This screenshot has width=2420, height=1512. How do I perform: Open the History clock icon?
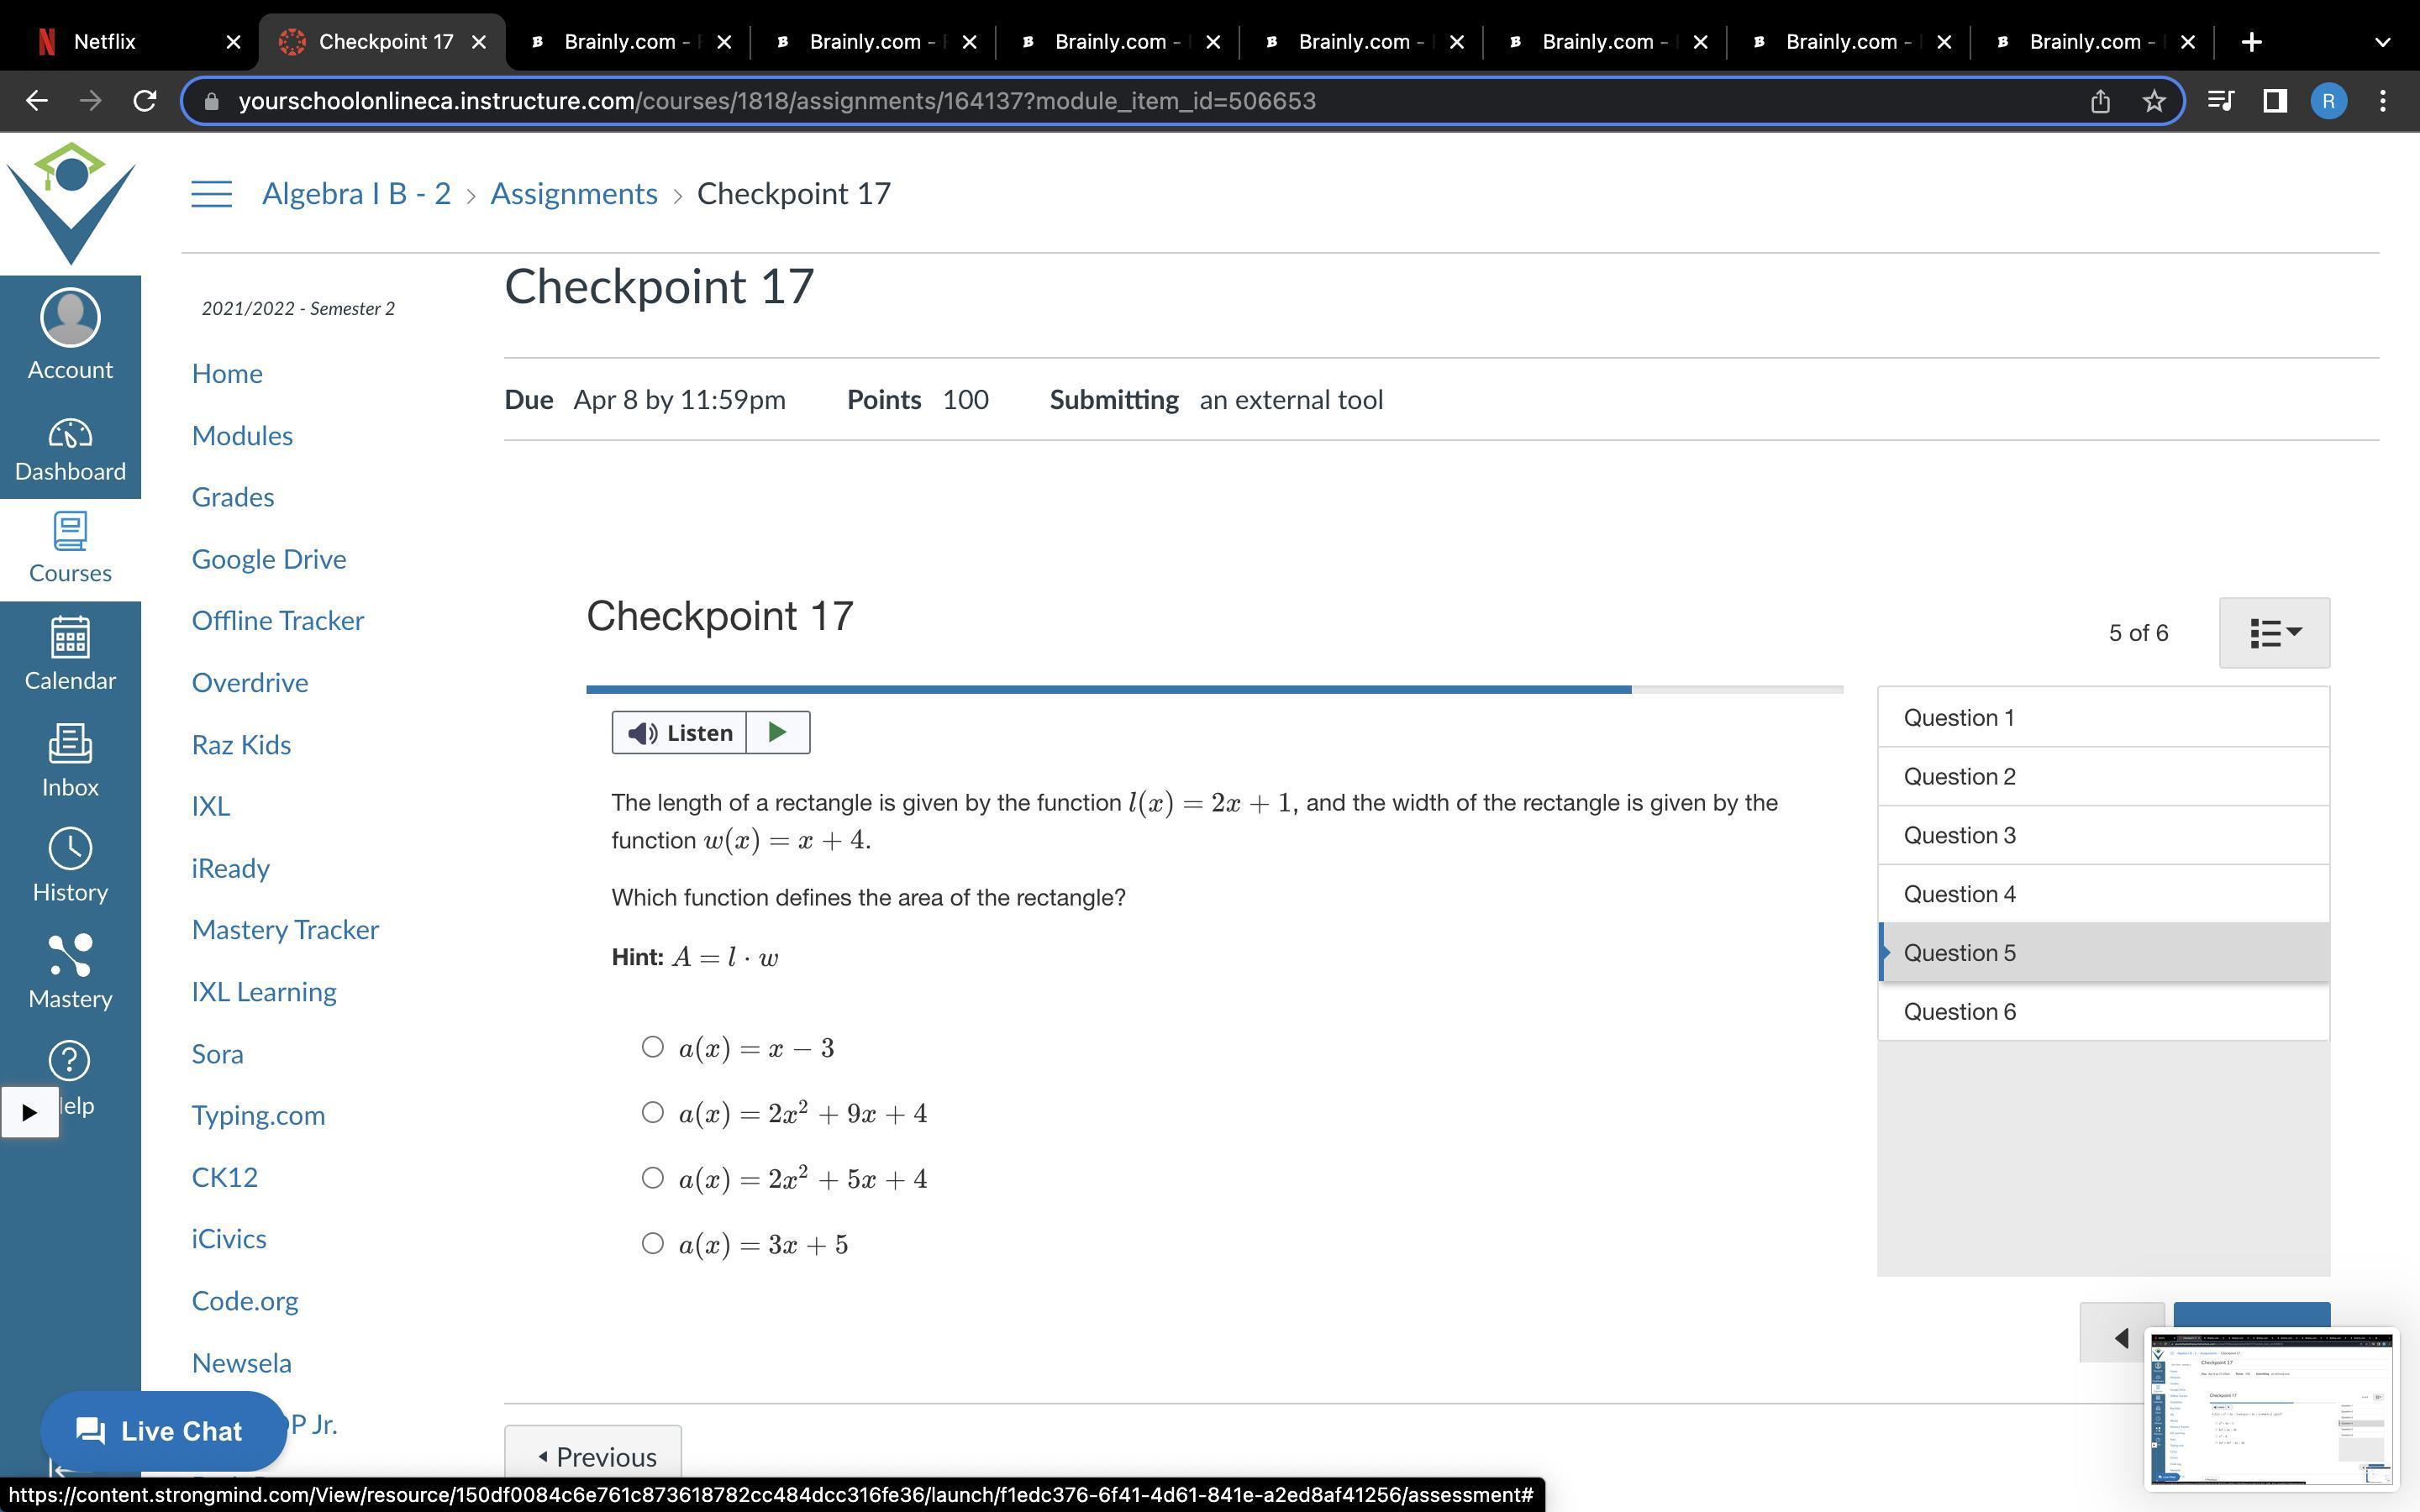coord(70,866)
